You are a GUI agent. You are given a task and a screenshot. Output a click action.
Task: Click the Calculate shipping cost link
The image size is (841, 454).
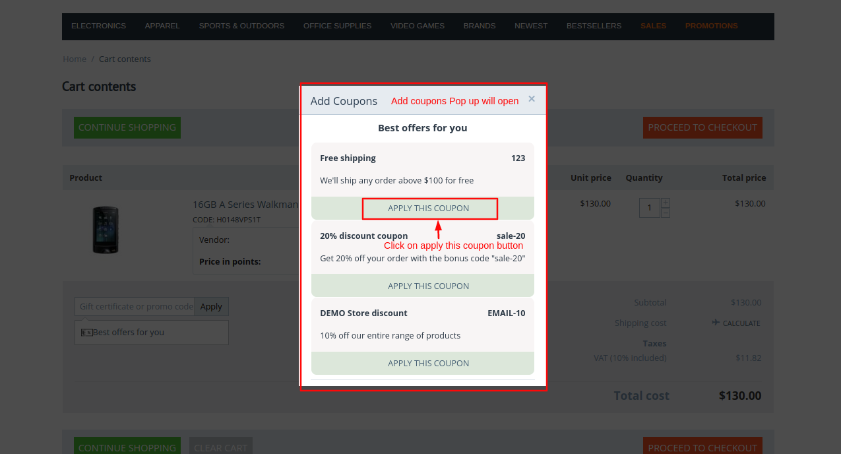click(736, 323)
